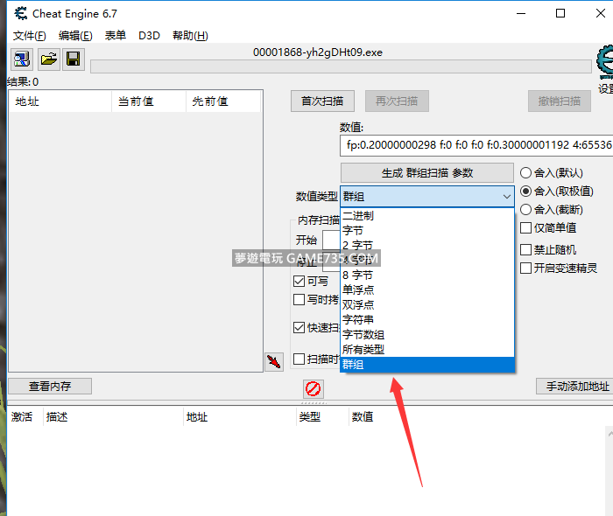Click Cheat Engine title bar icon
Screen dimensions: 613x516
[21, 14]
